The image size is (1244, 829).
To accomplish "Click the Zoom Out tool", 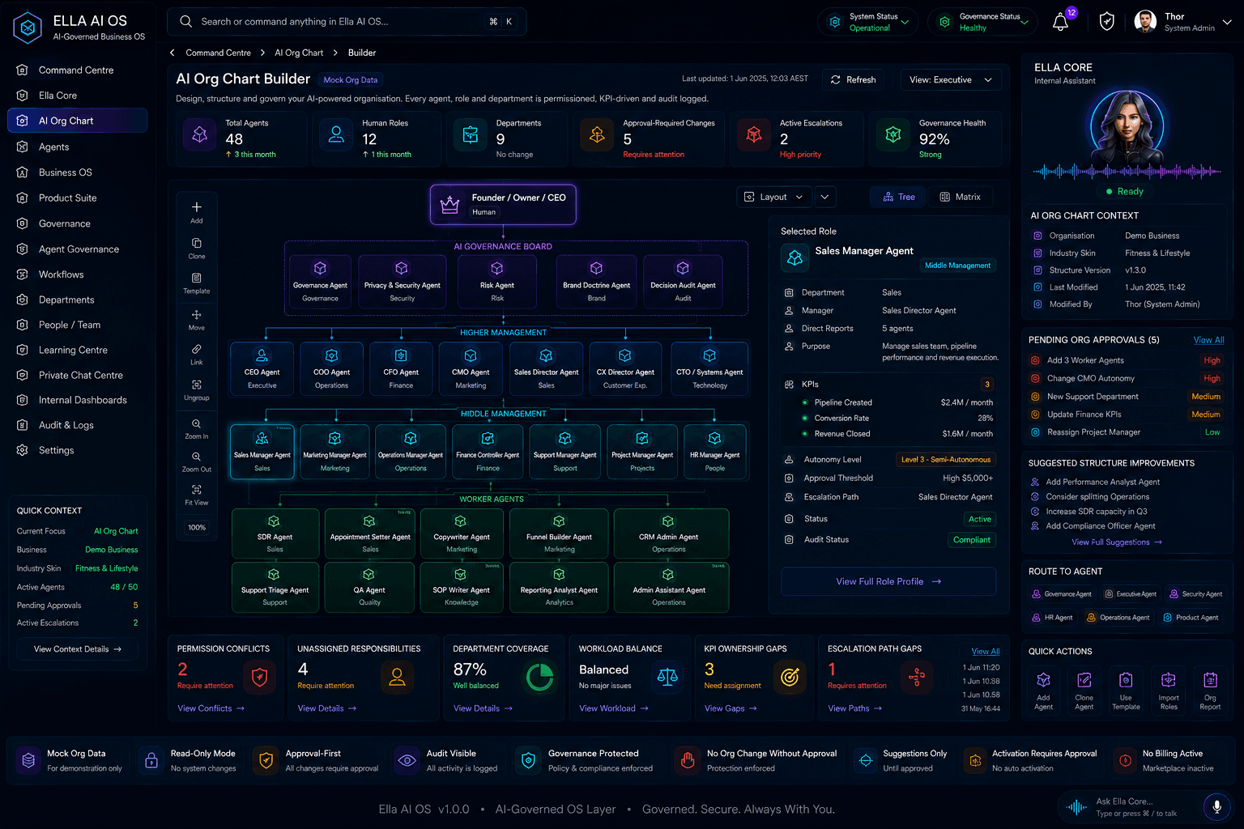I will (x=197, y=462).
